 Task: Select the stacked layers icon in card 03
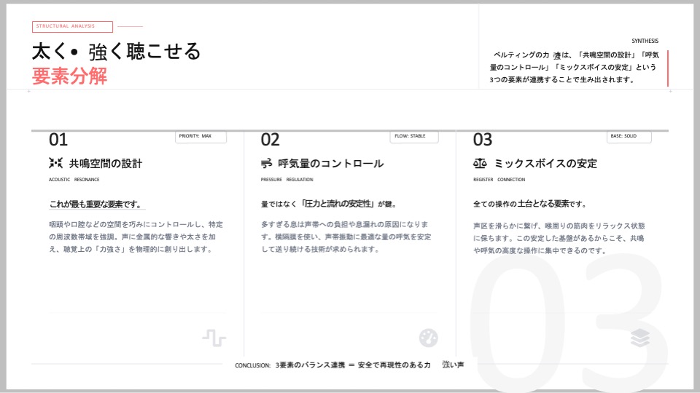coord(640,338)
